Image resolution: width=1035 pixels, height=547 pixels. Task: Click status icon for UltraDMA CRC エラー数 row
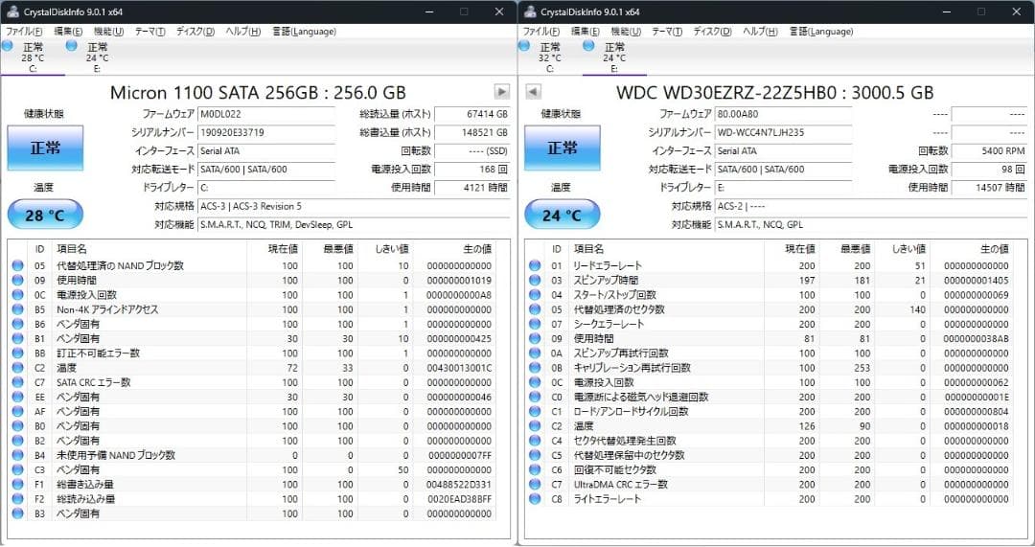click(535, 485)
